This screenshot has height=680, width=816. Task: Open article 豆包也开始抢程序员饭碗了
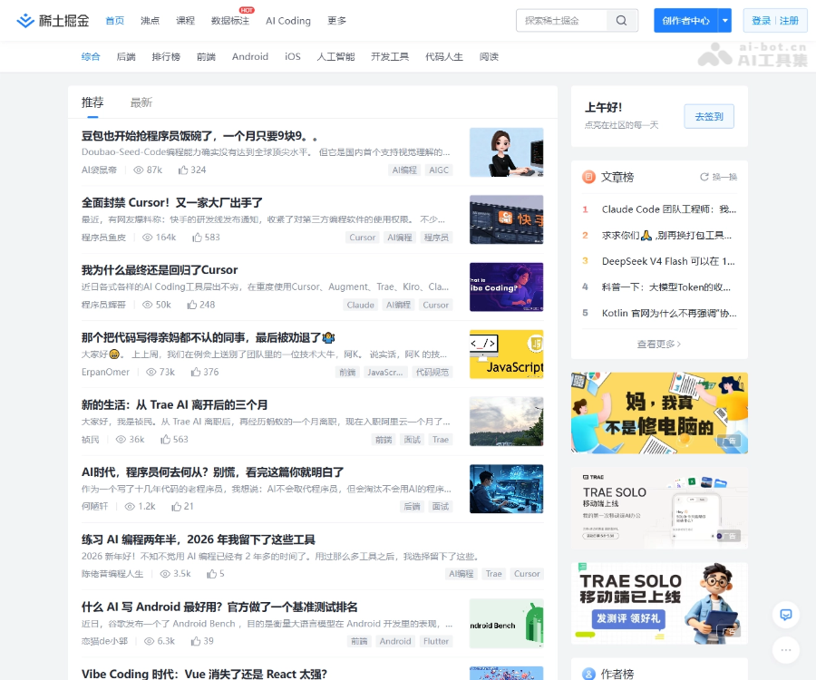pyautogui.click(x=199, y=136)
